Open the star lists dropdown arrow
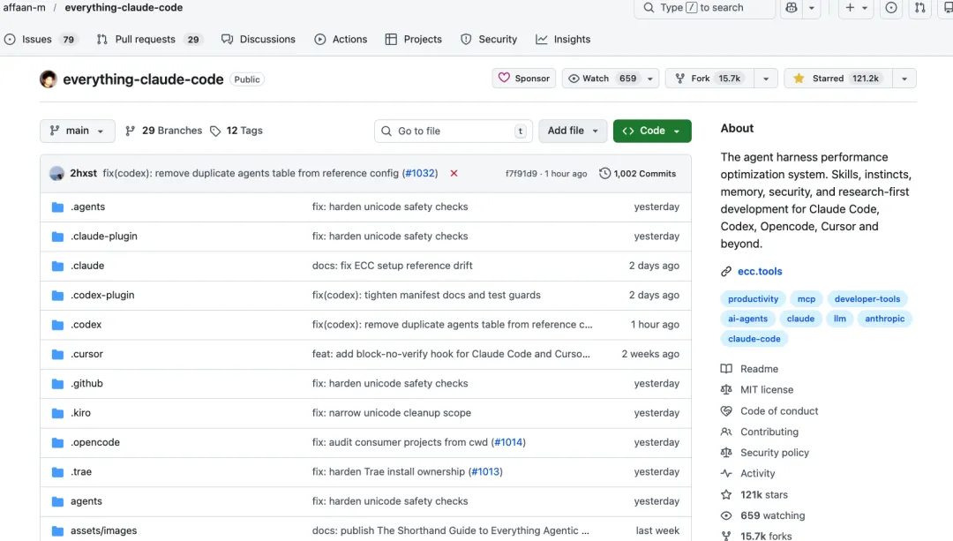 pyautogui.click(x=904, y=79)
